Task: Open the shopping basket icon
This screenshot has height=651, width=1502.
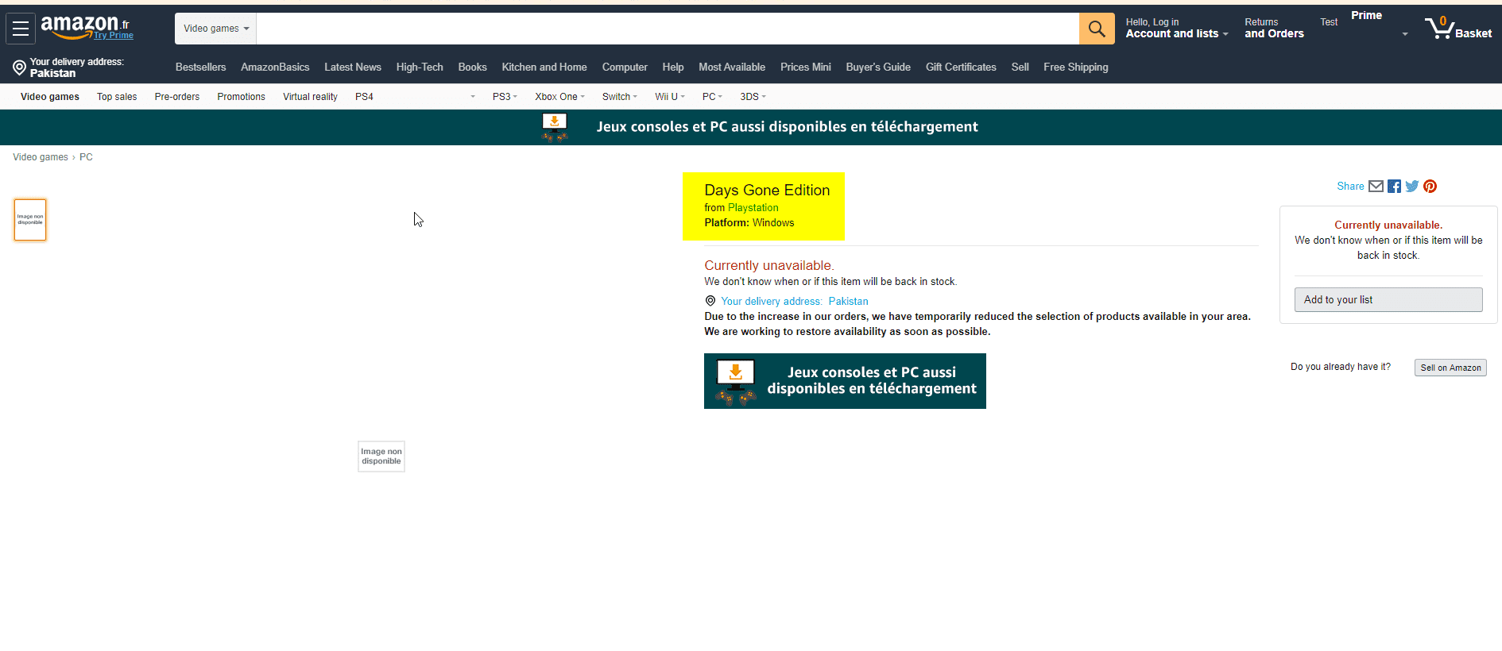Action: 1441,29
